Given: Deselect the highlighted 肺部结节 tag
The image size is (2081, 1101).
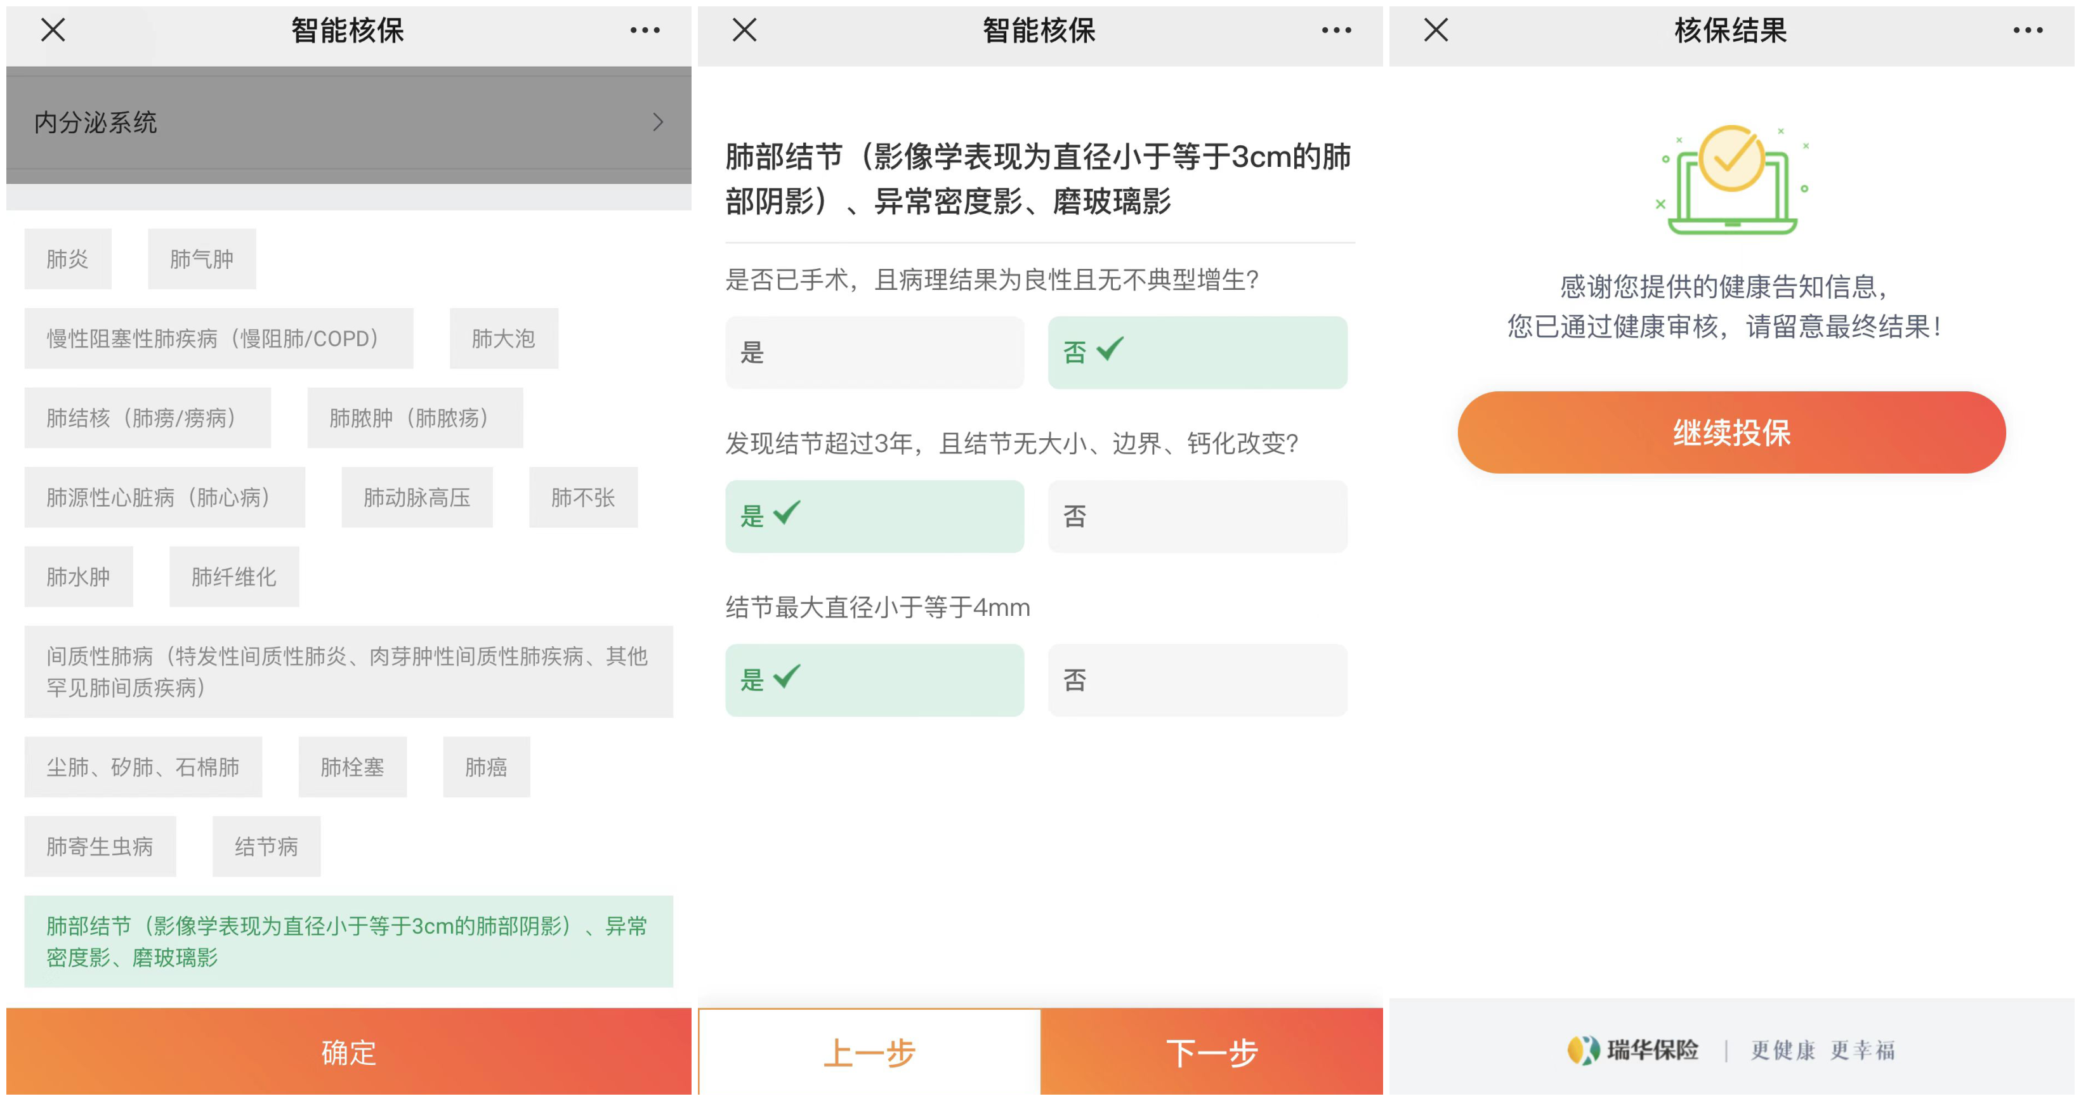Looking at the screenshot, I should (349, 942).
